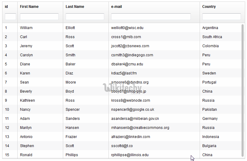Select the e-mail filter input field

point(151,17)
